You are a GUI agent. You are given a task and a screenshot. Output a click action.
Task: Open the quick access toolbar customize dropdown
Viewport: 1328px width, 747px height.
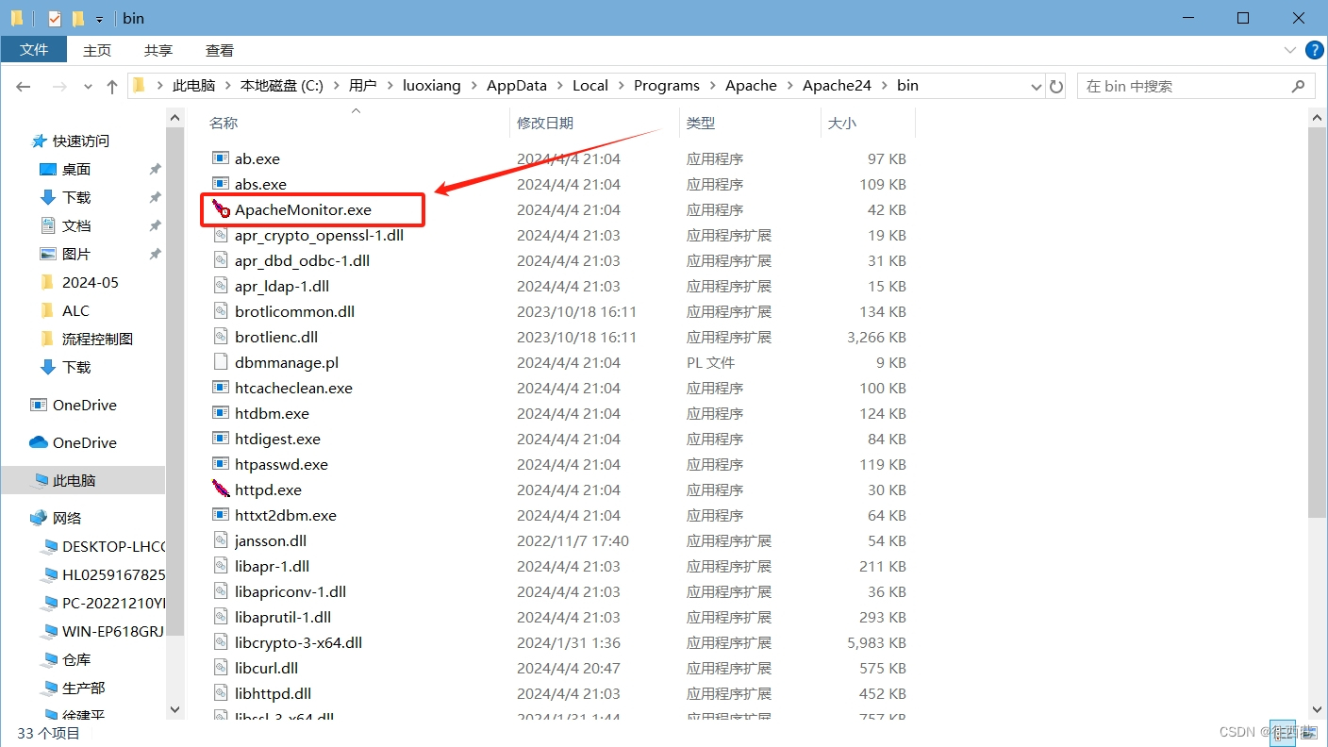pyautogui.click(x=99, y=19)
